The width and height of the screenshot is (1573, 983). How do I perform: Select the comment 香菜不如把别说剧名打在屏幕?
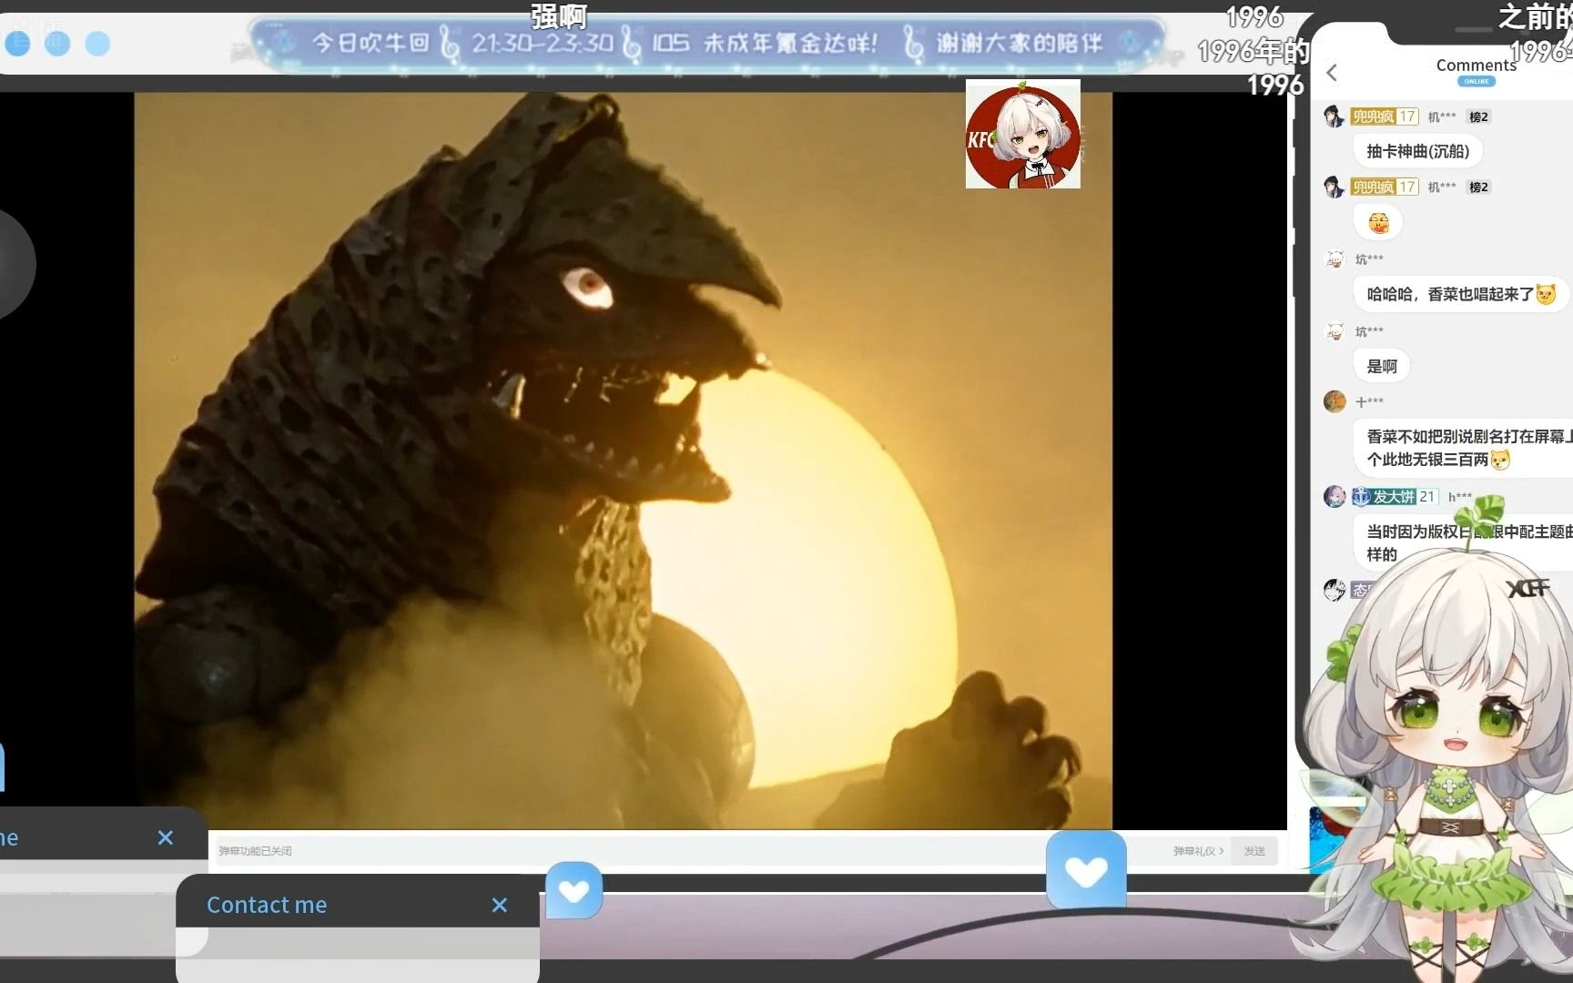(x=1463, y=448)
